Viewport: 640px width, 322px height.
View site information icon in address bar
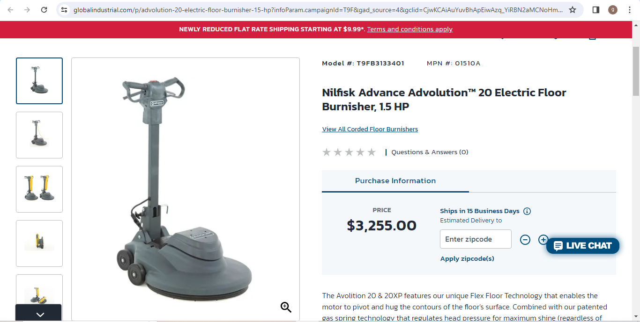pos(64,9)
